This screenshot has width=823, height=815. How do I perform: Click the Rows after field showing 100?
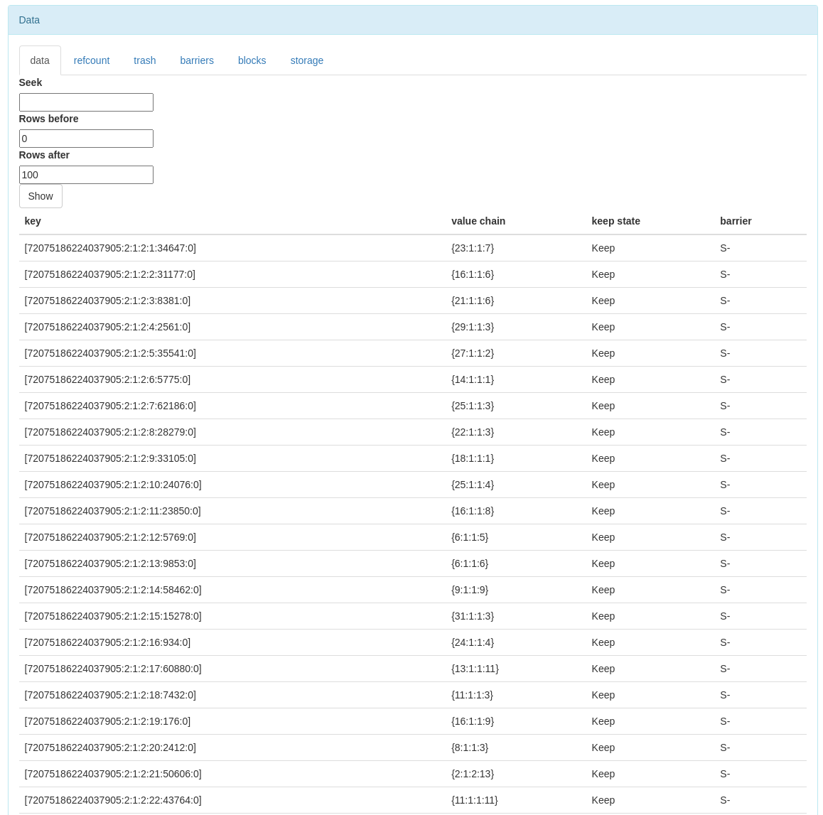[x=86, y=175]
